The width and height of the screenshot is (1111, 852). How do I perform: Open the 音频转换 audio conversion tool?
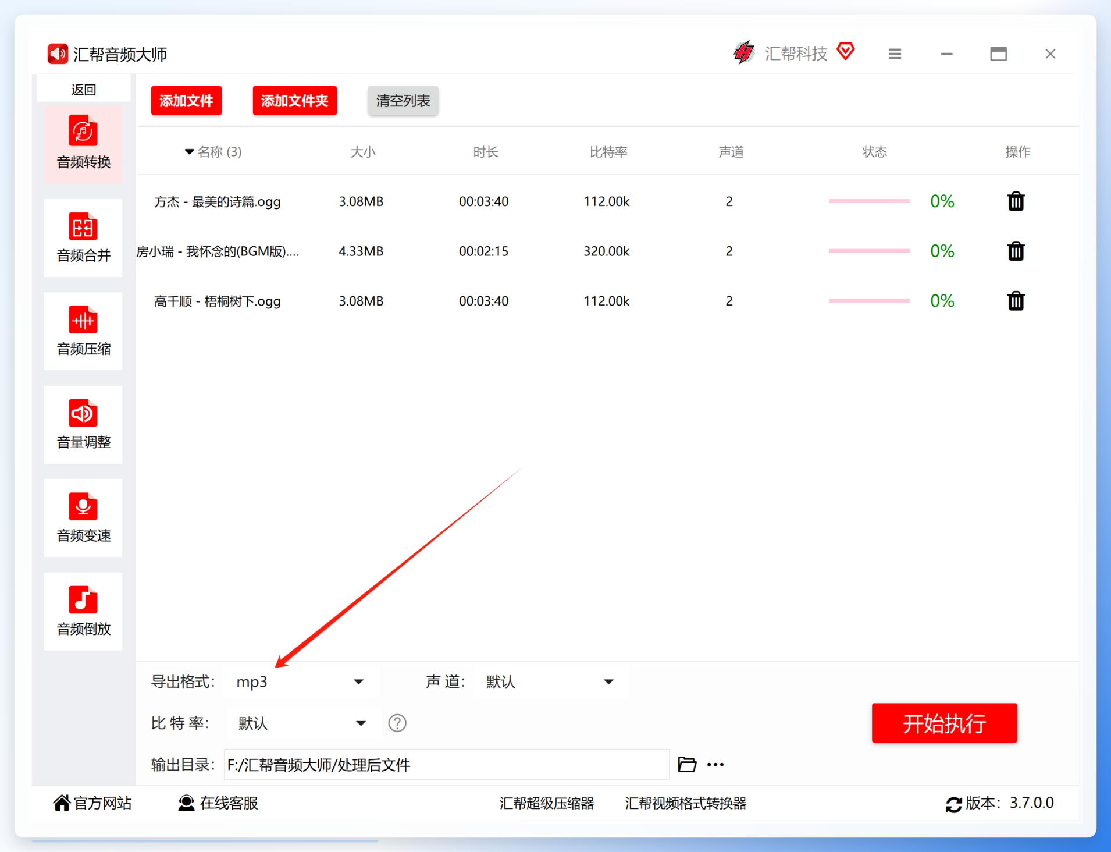[x=83, y=144]
